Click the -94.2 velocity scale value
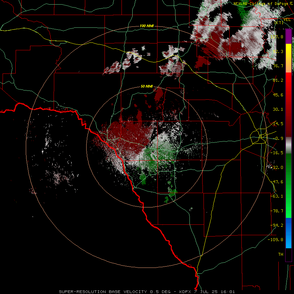The width and height of the screenshot is (294, 294). point(277,225)
